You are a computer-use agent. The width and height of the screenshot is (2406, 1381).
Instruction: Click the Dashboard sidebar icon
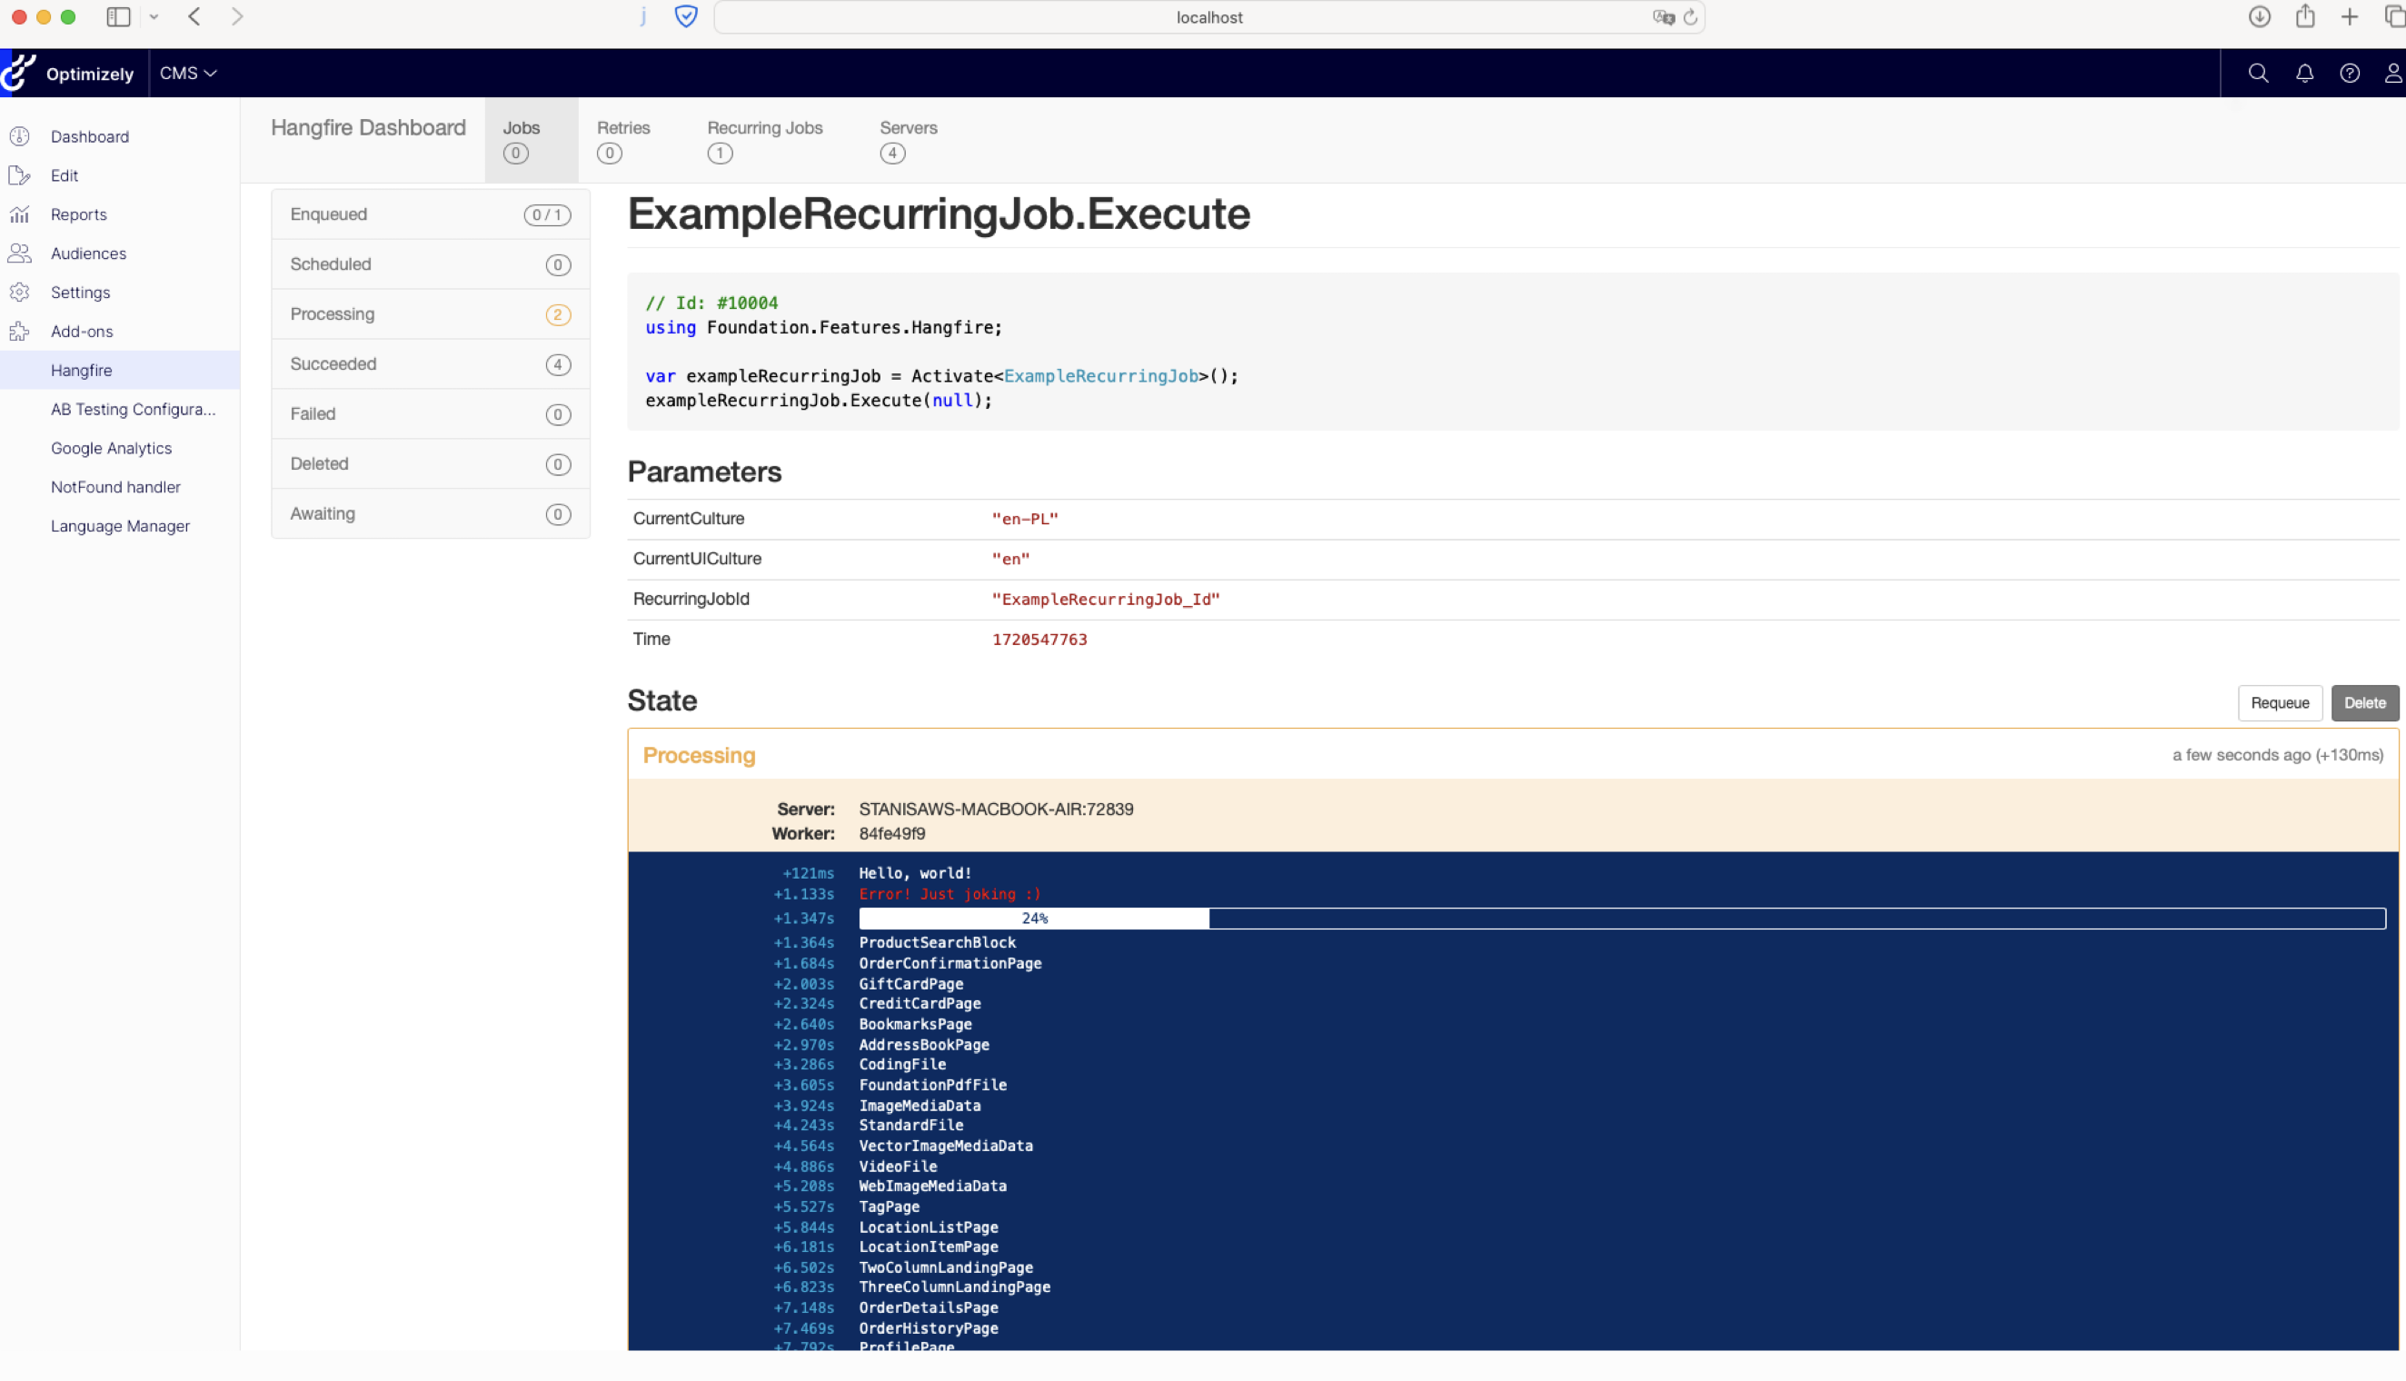tap(20, 135)
